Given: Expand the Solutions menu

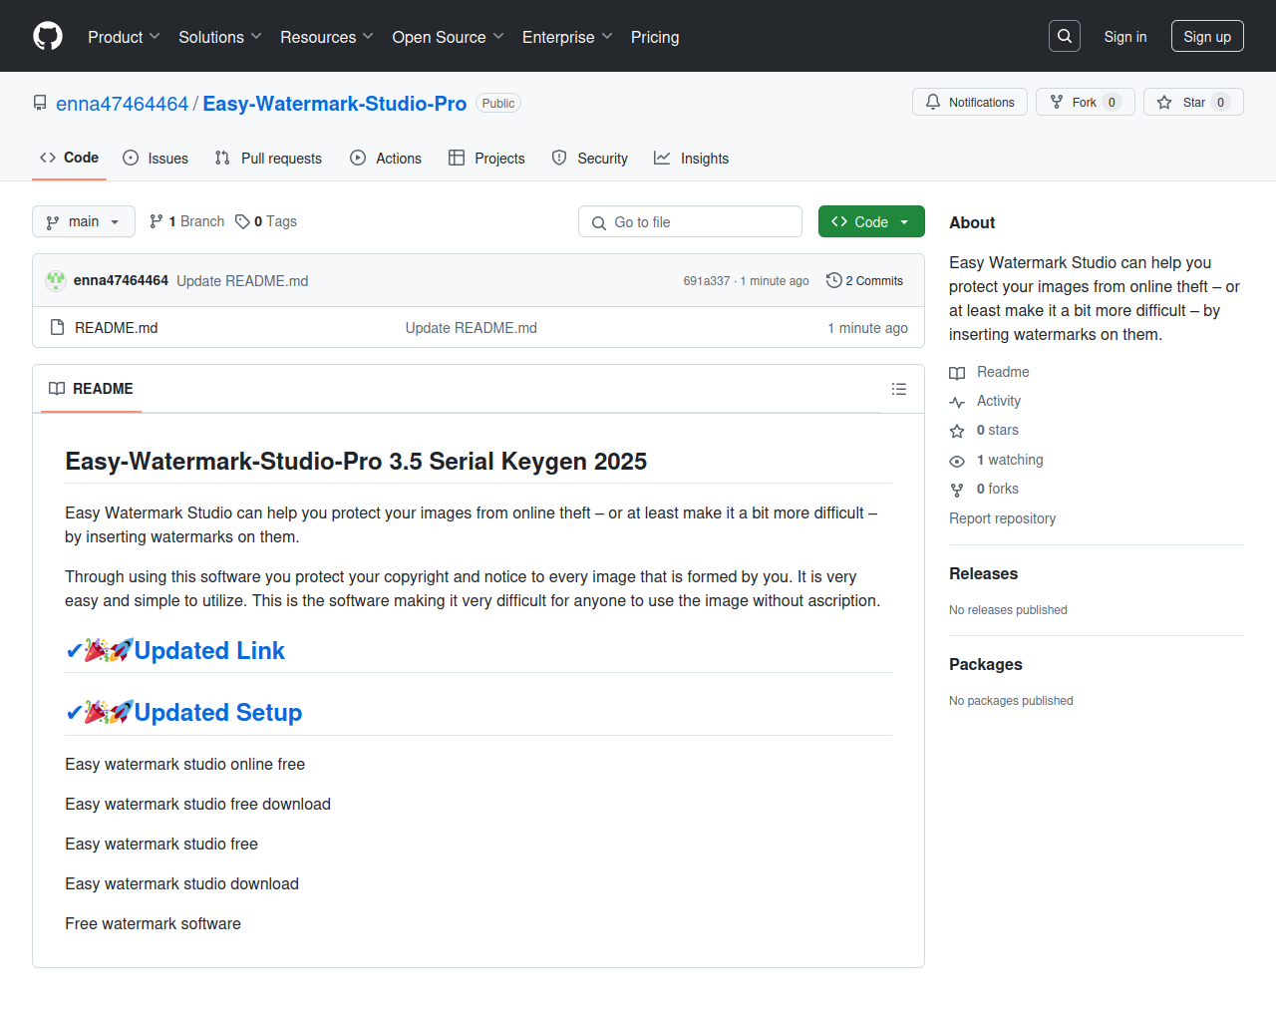Looking at the screenshot, I should [x=220, y=37].
